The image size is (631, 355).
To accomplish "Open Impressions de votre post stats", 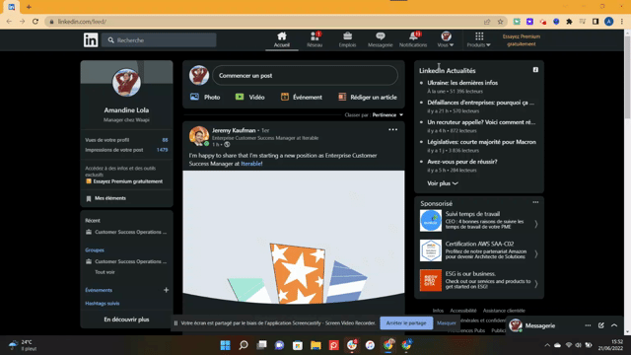I will tap(126, 150).
